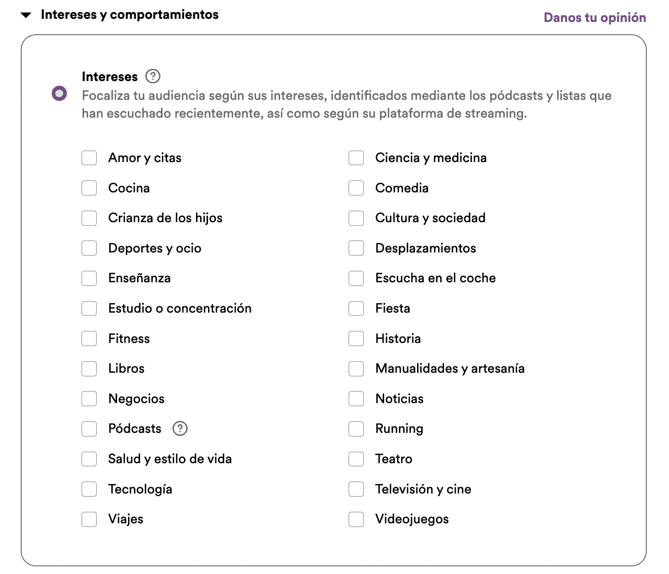Check the Amor y citas checkbox
Image resolution: width=669 pixels, height=574 pixels.
tap(89, 157)
